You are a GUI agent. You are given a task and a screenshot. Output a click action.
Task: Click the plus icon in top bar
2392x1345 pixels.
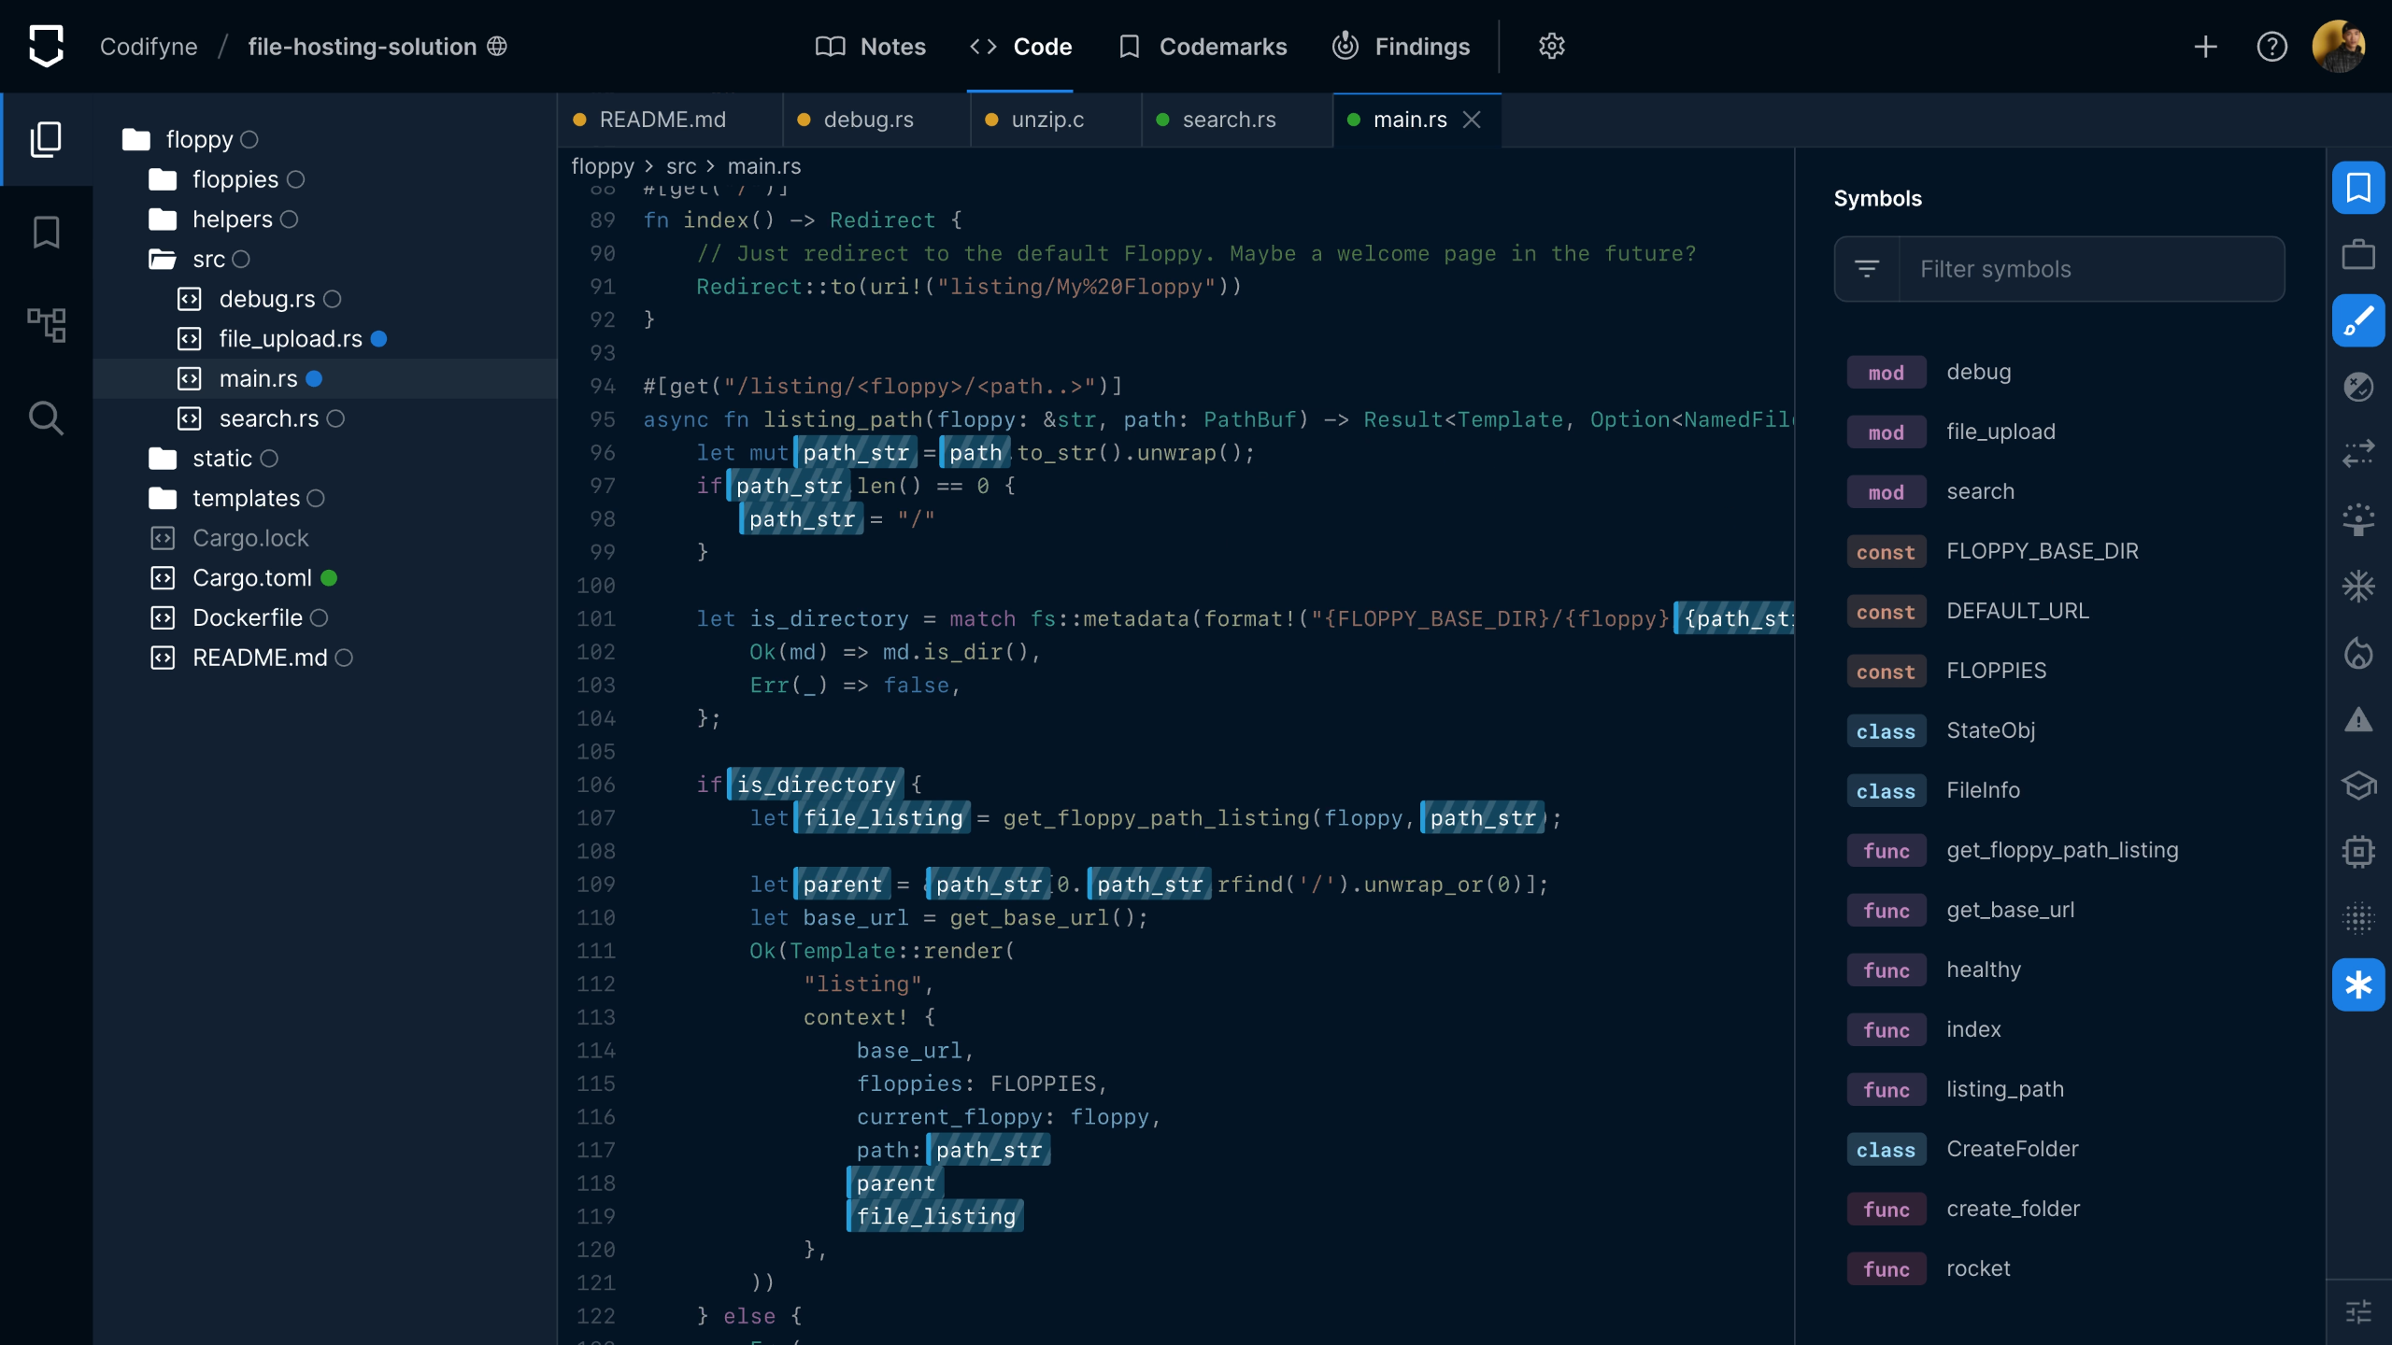coord(2205,46)
